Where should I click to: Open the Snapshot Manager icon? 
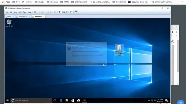point(55,12)
